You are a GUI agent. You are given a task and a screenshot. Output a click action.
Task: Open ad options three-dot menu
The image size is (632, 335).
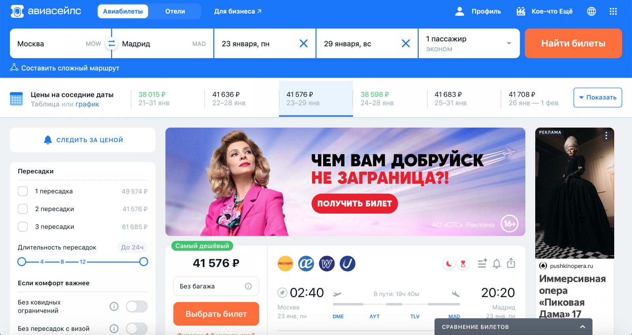click(606, 136)
